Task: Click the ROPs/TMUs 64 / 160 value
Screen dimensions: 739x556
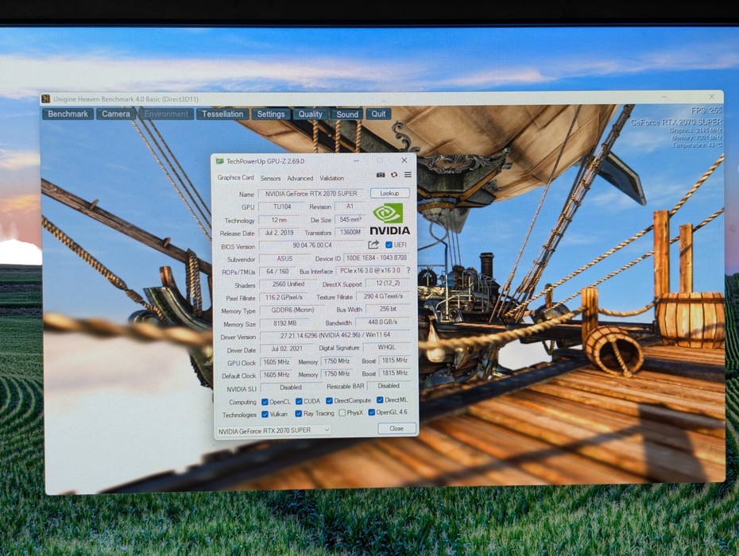Action: 277,272
